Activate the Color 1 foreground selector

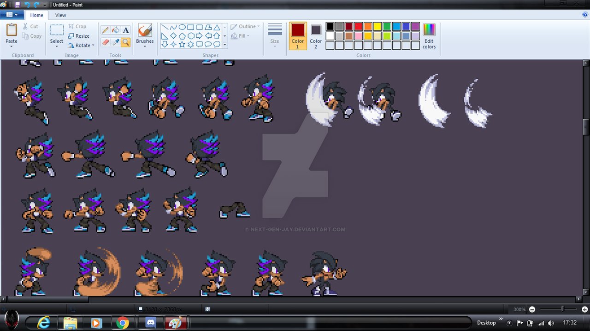pos(298,36)
